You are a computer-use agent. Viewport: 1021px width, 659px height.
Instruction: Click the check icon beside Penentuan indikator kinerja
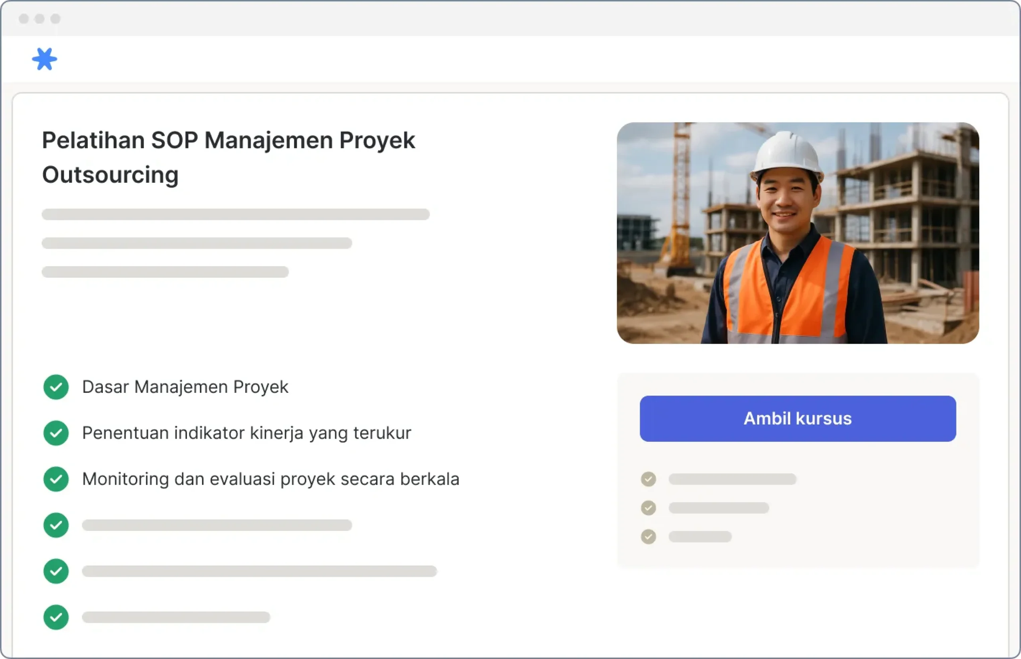point(56,433)
